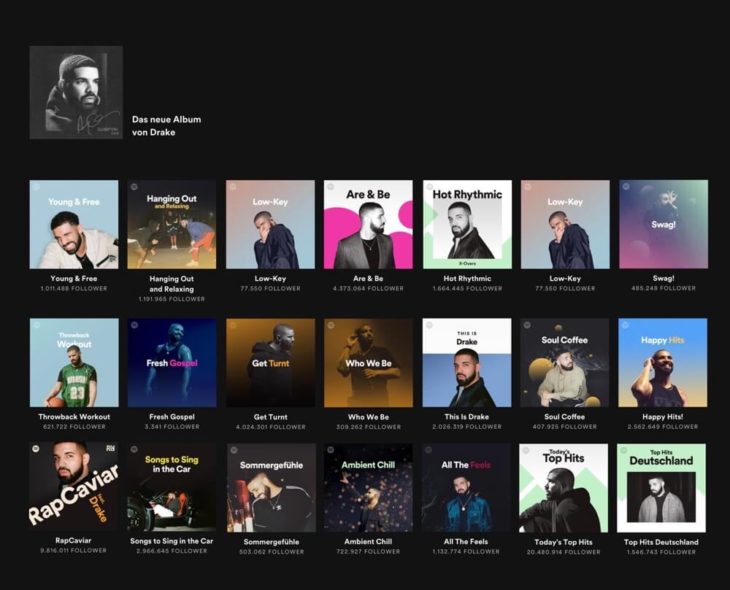Screen dimensions: 730x590
Task: Open the Get Turnt playlist cover
Action: (x=271, y=362)
